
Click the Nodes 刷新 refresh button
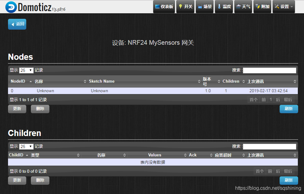(289, 109)
